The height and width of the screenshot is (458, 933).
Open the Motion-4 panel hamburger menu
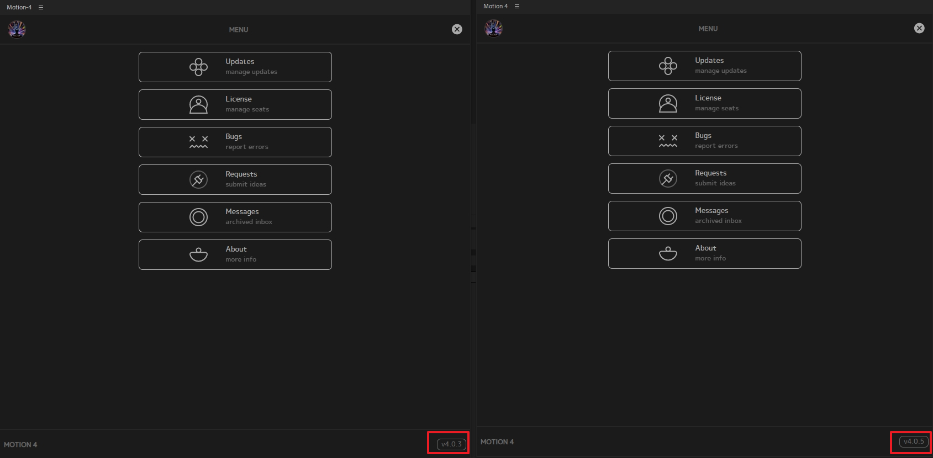[x=40, y=7]
